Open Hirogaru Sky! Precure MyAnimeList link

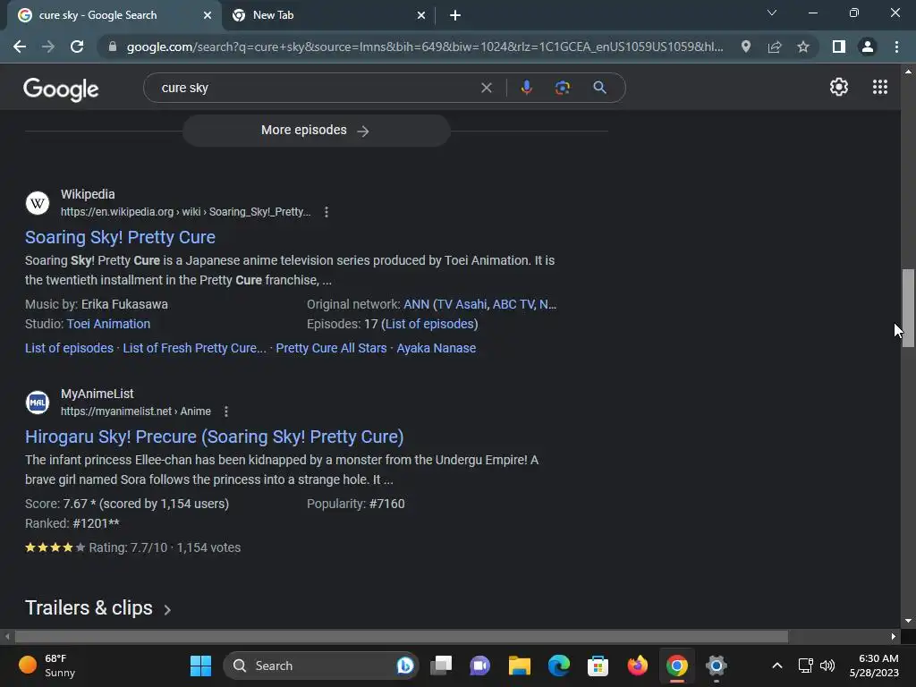pyautogui.click(x=215, y=437)
